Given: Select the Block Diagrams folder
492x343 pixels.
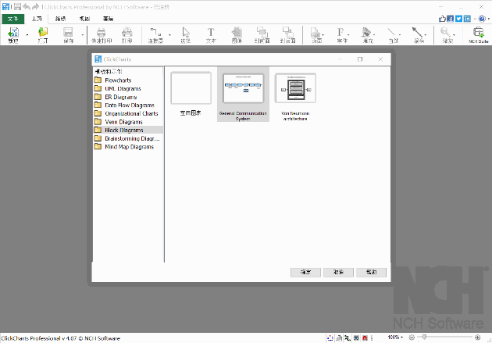Looking at the screenshot, I should click(x=128, y=130).
